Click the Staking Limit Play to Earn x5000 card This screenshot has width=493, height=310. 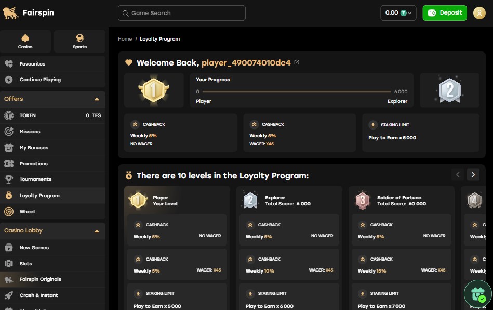pos(421,133)
